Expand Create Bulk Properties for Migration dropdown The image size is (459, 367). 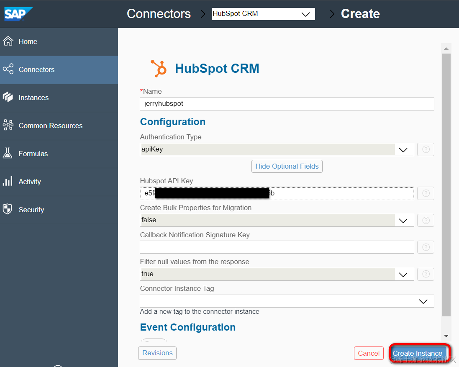277,221
